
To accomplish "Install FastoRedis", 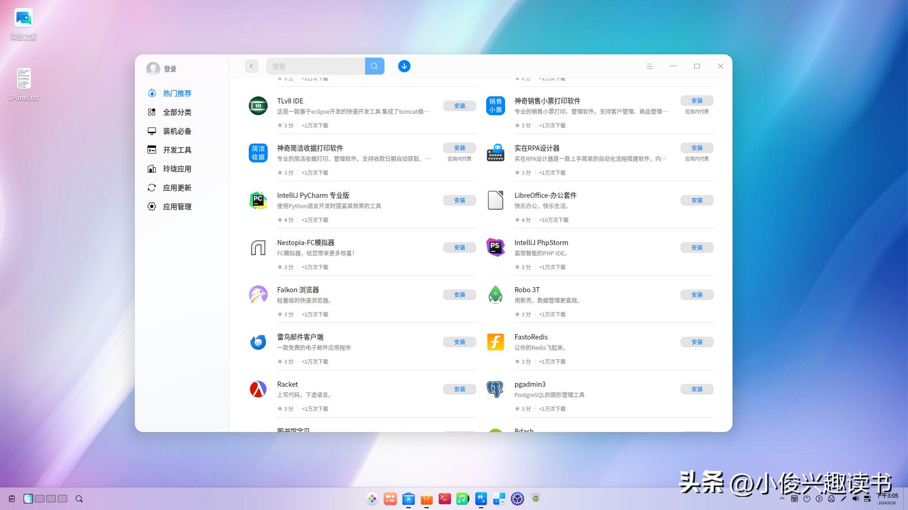I will point(697,342).
